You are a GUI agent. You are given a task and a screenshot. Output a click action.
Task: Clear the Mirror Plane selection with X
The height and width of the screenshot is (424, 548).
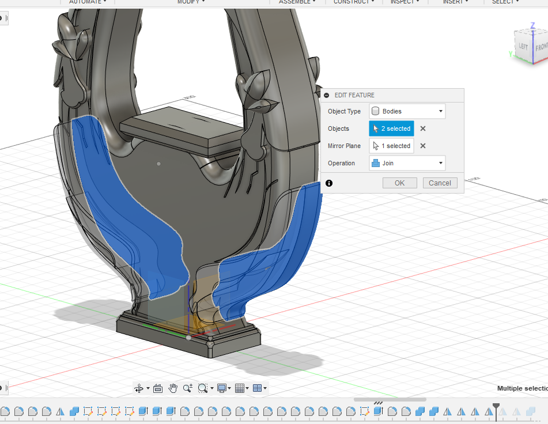pyautogui.click(x=422, y=146)
